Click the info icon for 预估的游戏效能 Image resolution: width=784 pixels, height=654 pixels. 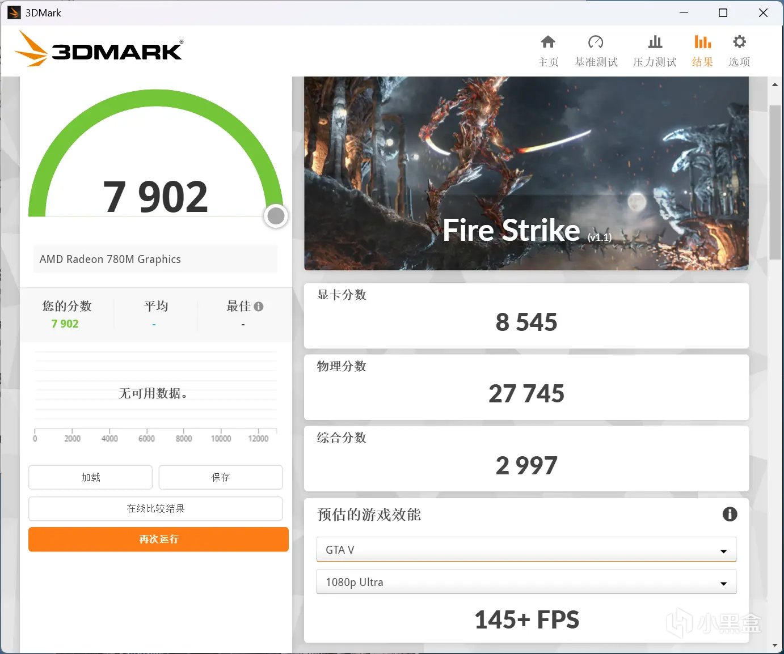click(x=730, y=514)
